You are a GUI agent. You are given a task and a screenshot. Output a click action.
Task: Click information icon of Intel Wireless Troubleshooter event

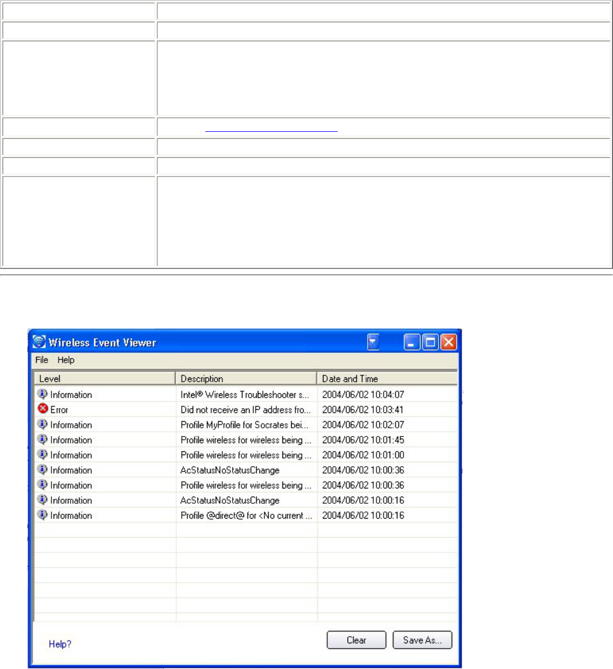tap(43, 394)
